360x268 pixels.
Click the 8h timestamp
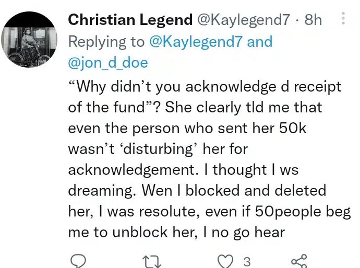[x=313, y=20]
